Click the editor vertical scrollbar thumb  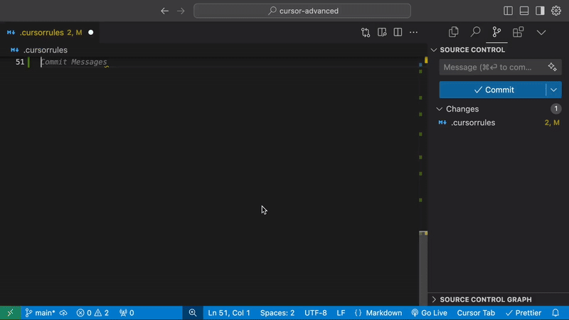click(423, 268)
